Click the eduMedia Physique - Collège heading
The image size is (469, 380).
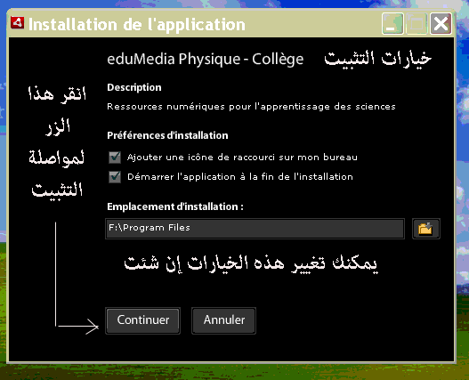tap(206, 59)
